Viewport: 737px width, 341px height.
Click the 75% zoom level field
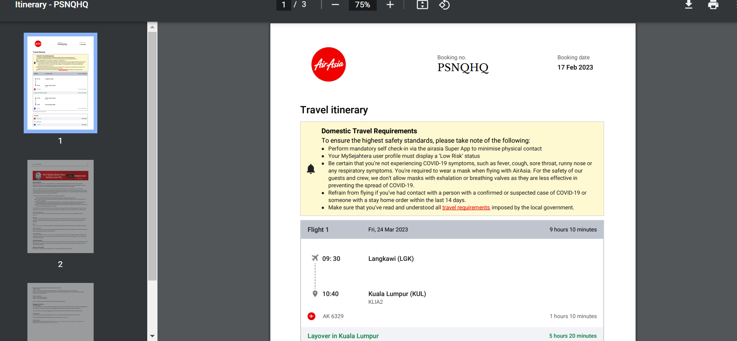pyautogui.click(x=362, y=4)
